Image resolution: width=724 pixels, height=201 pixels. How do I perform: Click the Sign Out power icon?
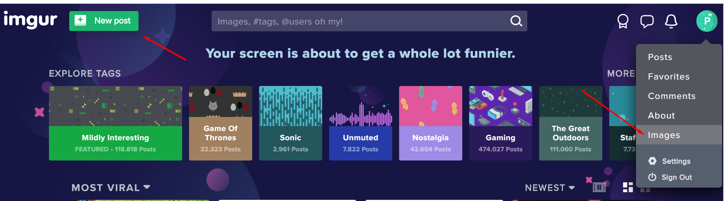click(x=652, y=177)
